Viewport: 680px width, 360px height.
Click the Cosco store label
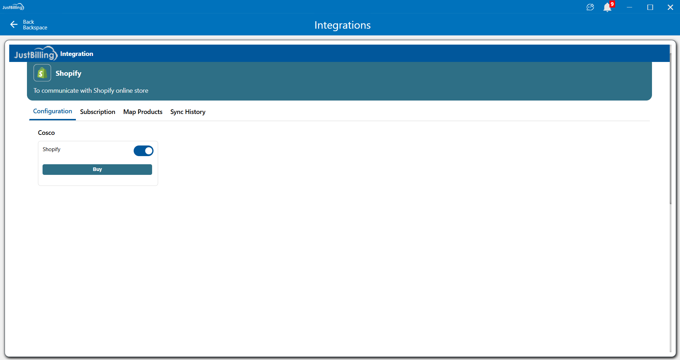[46, 133]
